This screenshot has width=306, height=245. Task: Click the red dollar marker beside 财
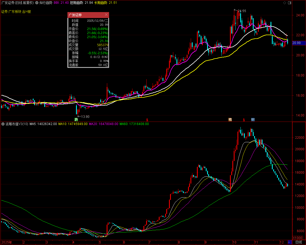tap(244, 119)
